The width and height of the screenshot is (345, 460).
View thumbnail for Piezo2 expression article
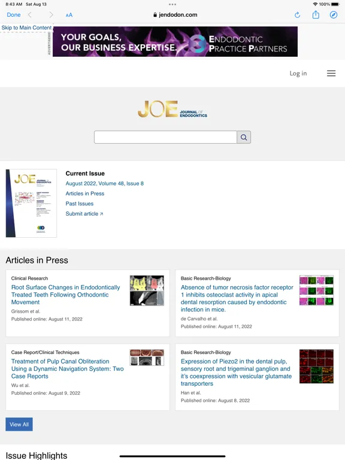pos(316,366)
